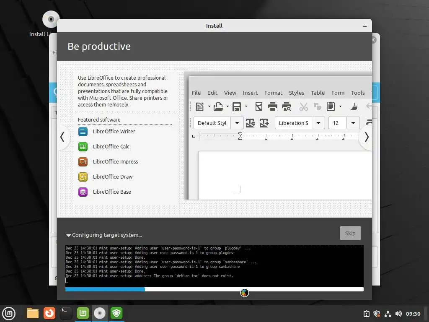Click the installation progress bar

click(x=214, y=289)
